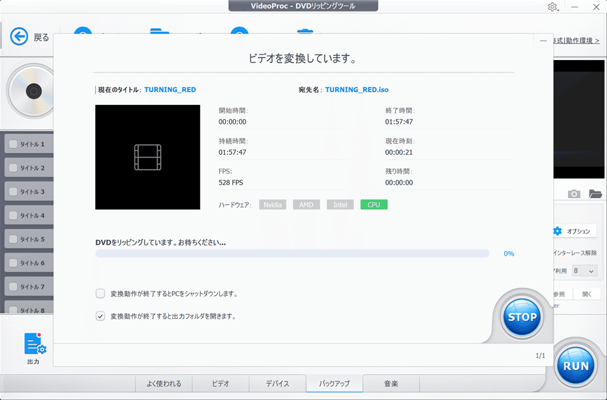Click the blue back arrow icon

tap(19, 37)
